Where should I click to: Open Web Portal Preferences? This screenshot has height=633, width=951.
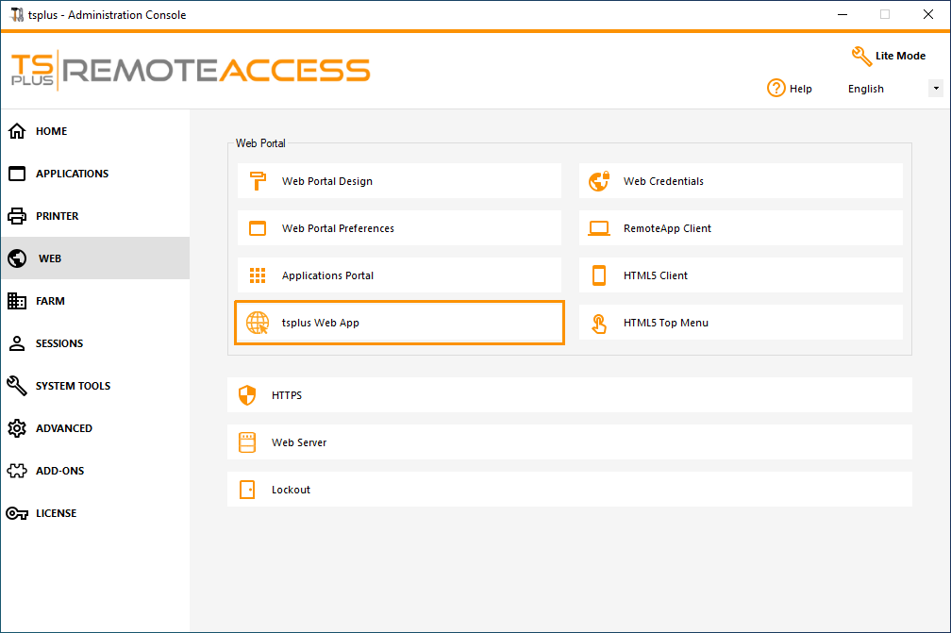click(398, 227)
